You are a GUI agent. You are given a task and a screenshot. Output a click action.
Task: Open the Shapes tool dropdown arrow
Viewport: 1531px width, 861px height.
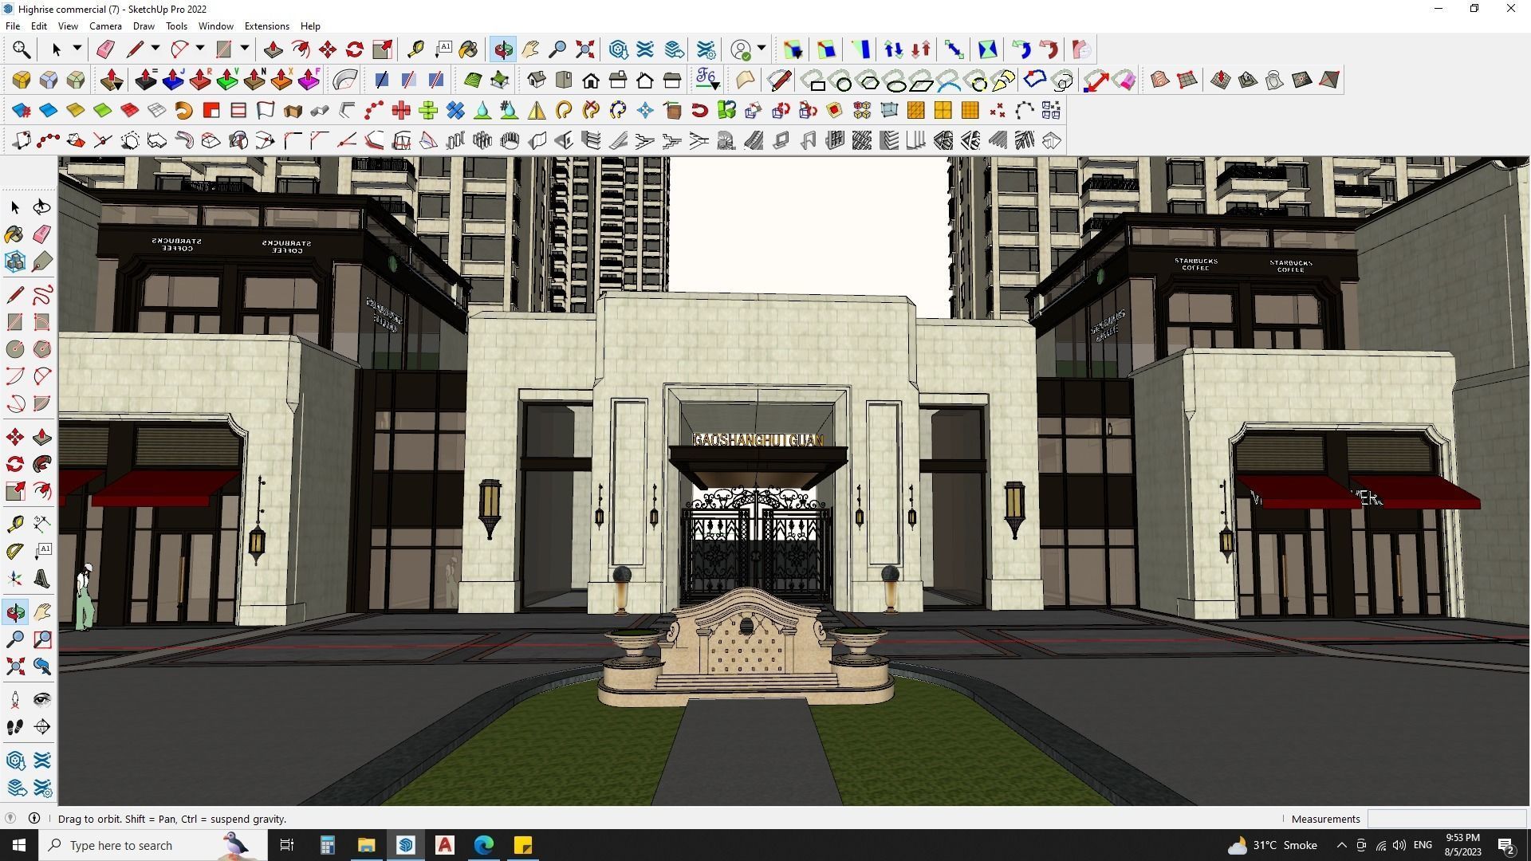(x=245, y=49)
